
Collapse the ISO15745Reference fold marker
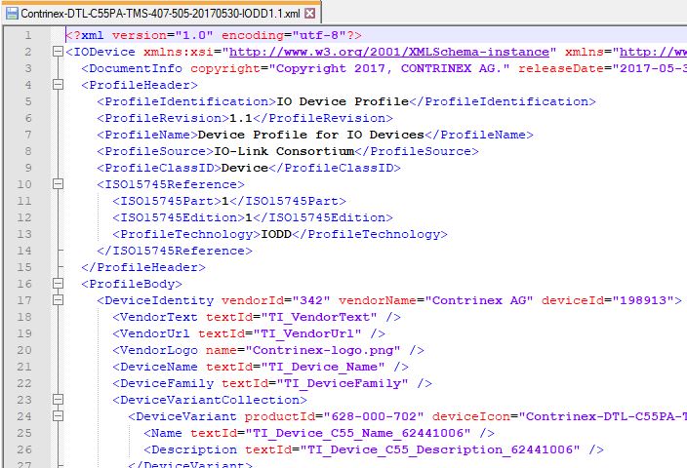point(58,184)
